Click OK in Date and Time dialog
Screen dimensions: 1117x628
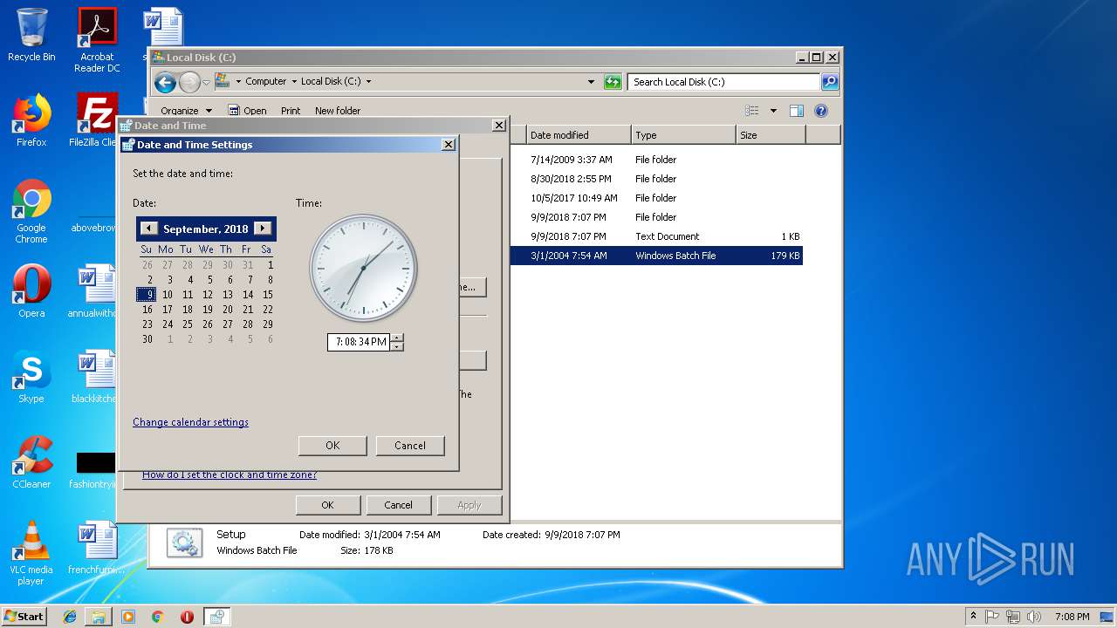(327, 505)
